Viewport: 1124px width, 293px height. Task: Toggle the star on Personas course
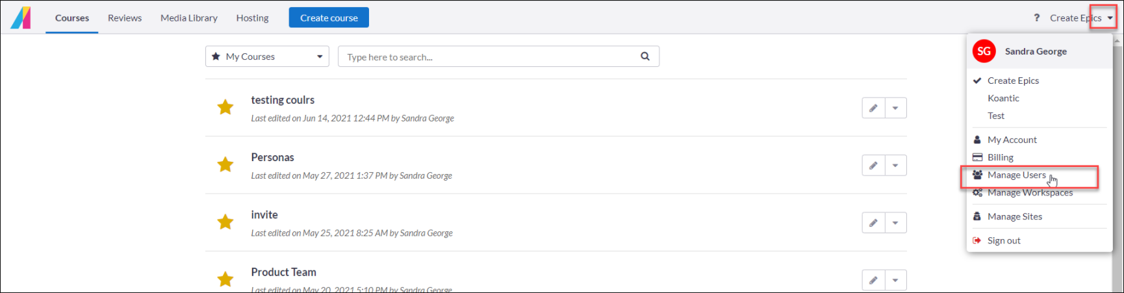click(225, 164)
